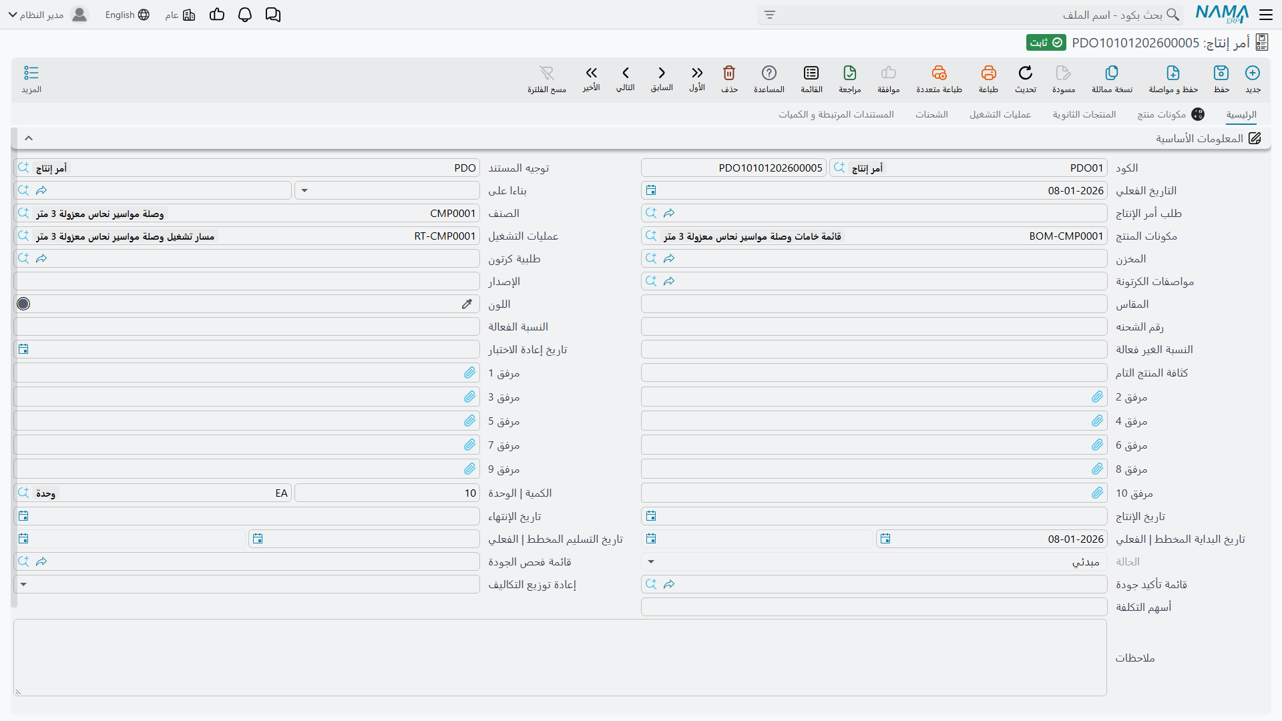Click the مسودة (Draft) icon

coord(1064,73)
